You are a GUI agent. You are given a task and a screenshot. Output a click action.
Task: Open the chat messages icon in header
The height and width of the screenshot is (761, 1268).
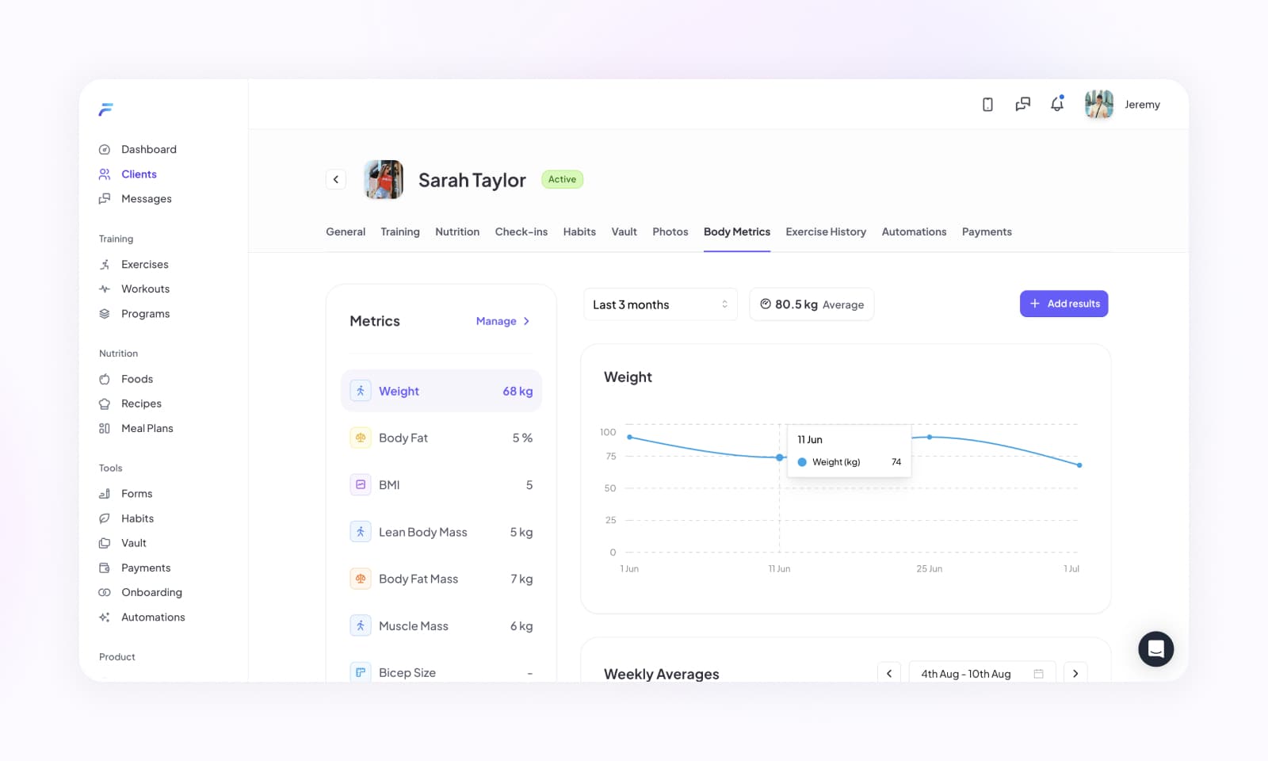(1022, 105)
